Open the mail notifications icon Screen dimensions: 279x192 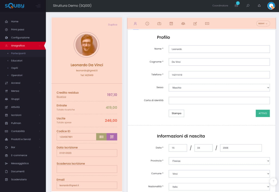(236, 5)
